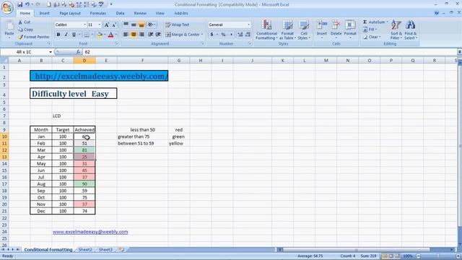
Task: Switch to the Review tab
Action: tap(140, 13)
